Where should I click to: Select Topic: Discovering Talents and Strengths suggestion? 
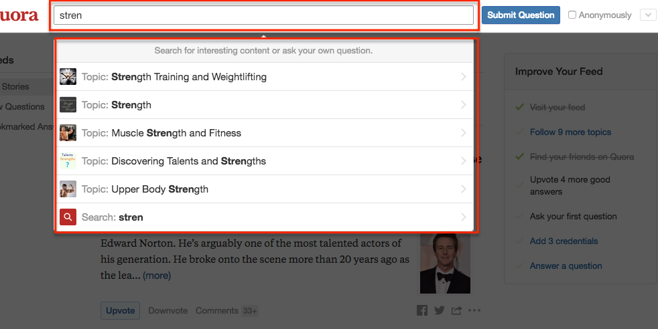pyautogui.click(x=265, y=160)
